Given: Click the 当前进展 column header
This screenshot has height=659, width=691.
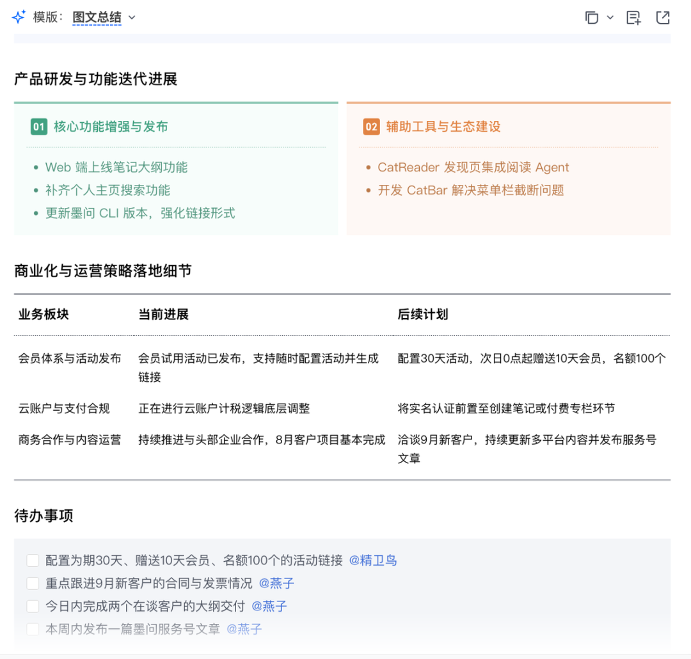Looking at the screenshot, I should coord(164,314).
